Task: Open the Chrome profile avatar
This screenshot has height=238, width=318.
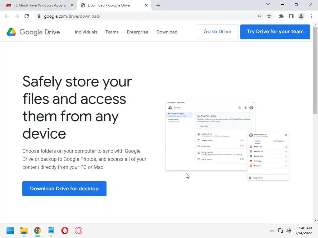Action: [x=301, y=16]
